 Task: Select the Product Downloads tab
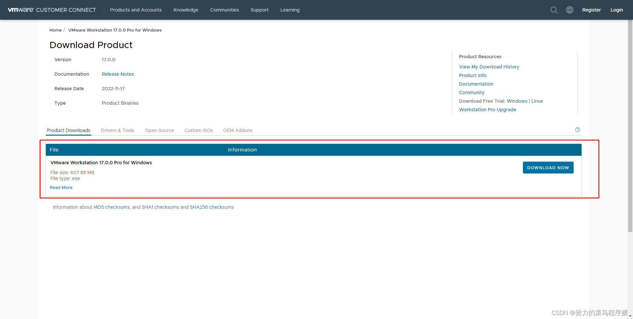[x=69, y=130]
